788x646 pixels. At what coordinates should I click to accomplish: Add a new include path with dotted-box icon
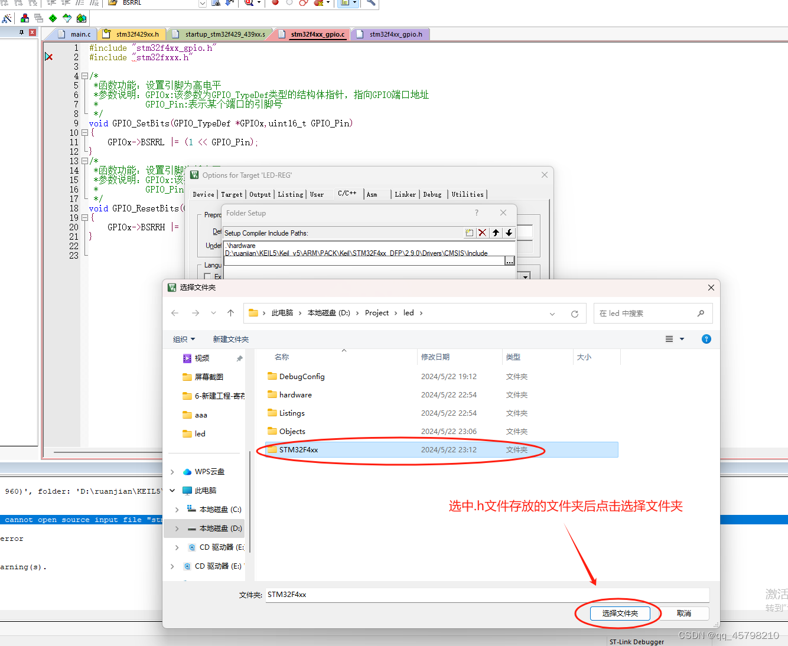(469, 233)
